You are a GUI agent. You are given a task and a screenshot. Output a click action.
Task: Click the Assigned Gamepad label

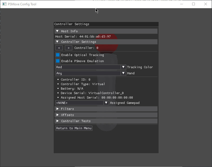[x=125, y=103]
